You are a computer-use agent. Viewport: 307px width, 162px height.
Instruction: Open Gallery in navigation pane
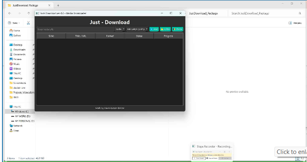coord(17,35)
